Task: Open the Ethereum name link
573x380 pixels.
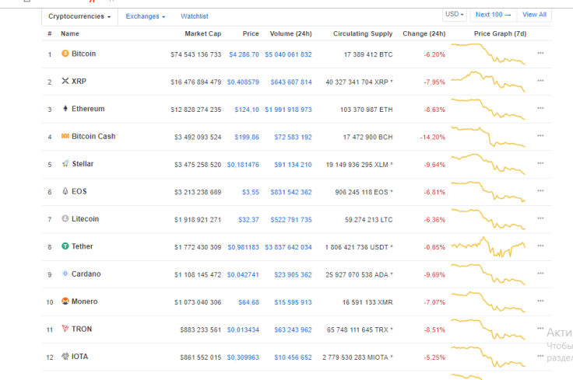Action: pyautogui.click(x=88, y=109)
